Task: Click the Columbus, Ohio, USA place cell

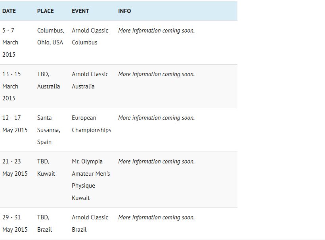Action: coord(50,36)
